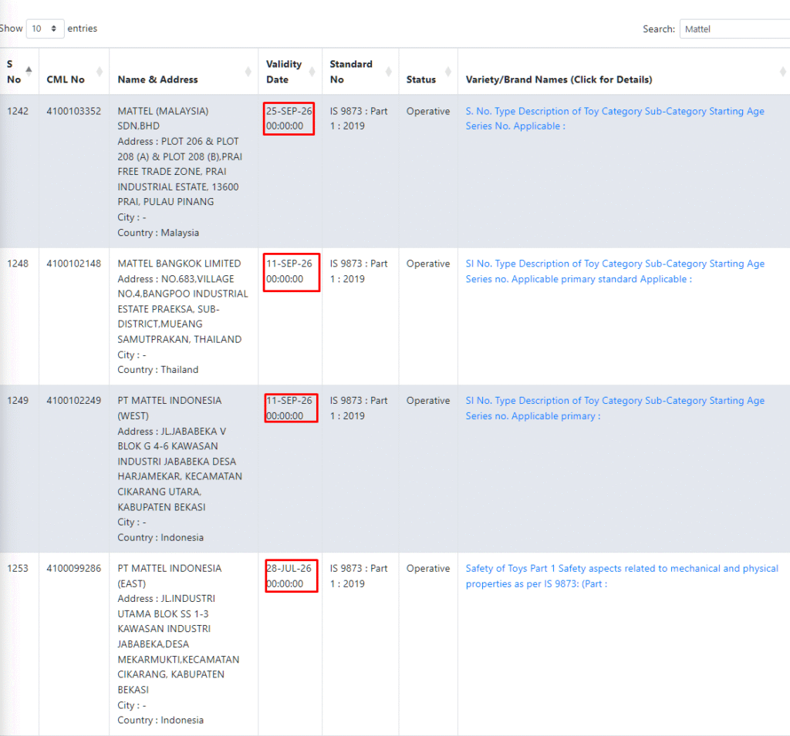Select CML number 4100099286
790x736 pixels.
pyautogui.click(x=73, y=568)
